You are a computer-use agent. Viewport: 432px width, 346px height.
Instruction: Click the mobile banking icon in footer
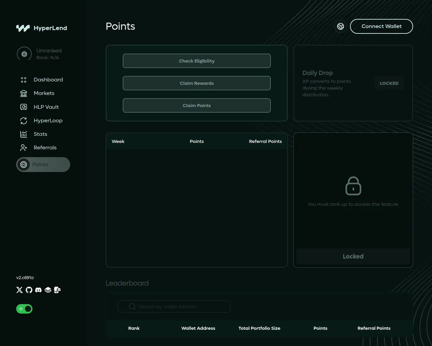(x=57, y=290)
